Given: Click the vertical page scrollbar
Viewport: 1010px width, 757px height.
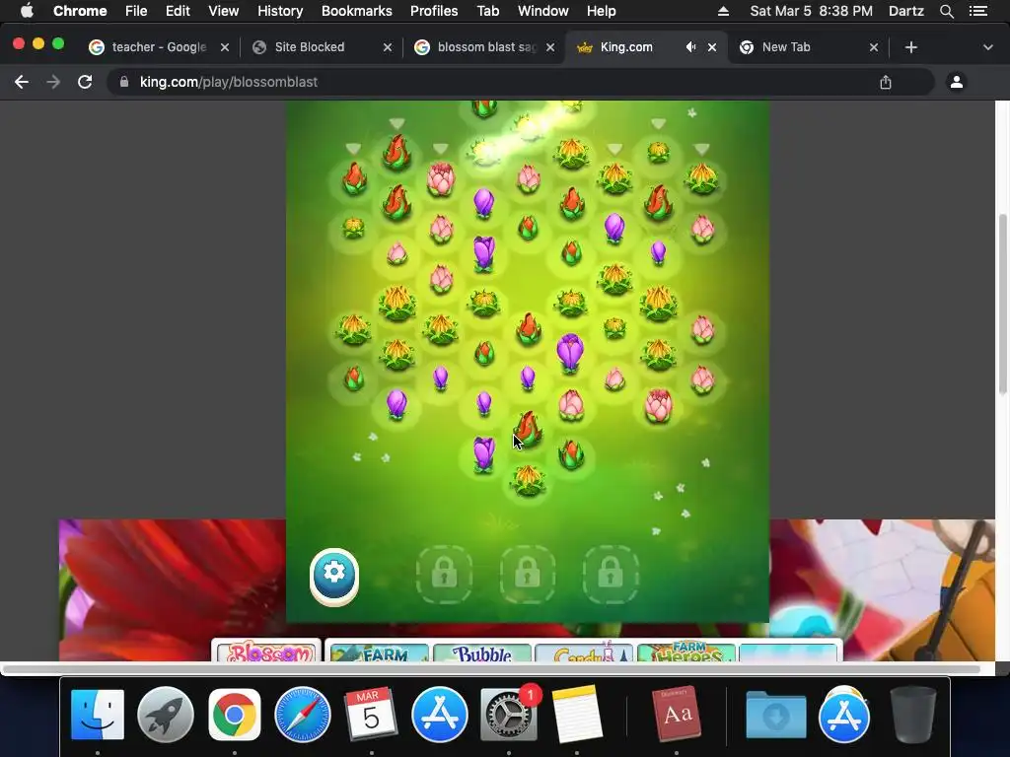Looking at the screenshot, I should (x=1002, y=304).
